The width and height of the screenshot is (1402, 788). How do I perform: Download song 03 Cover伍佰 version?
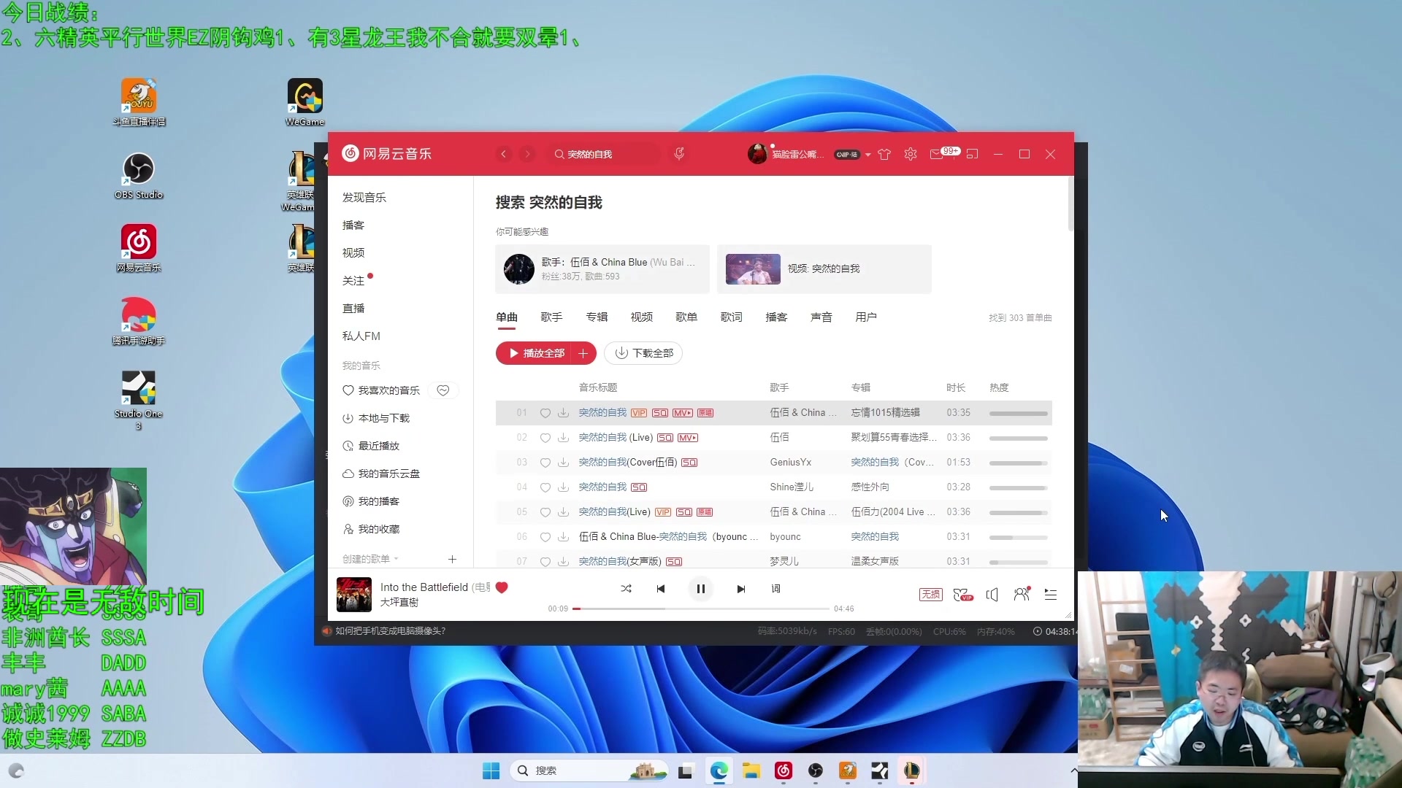pyautogui.click(x=563, y=463)
